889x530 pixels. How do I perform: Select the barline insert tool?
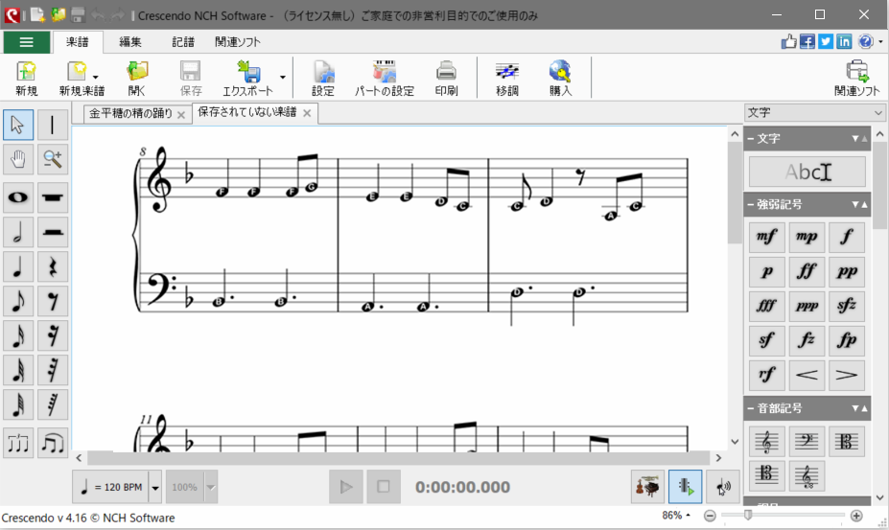point(53,125)
